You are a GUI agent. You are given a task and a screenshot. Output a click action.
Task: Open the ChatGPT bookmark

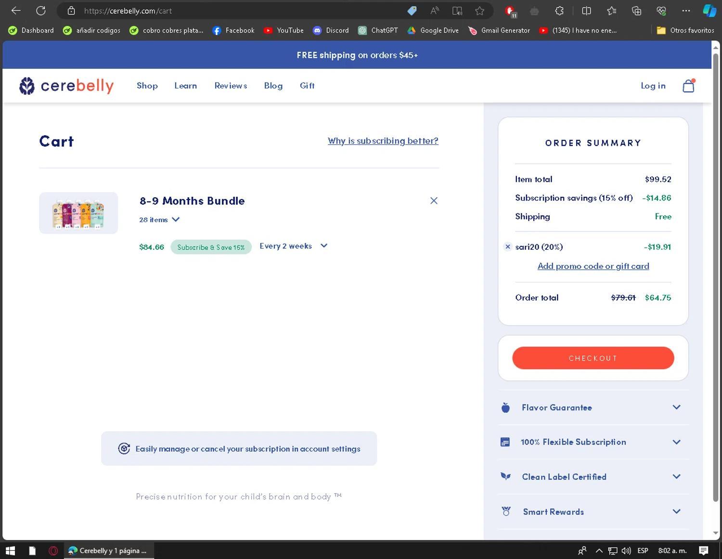(x=378, y=30)
